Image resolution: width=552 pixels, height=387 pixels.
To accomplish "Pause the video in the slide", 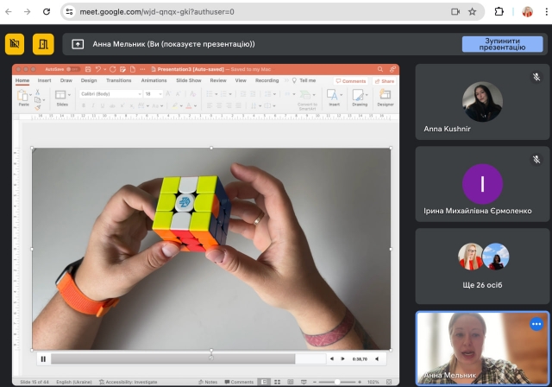I will (42, 358).
